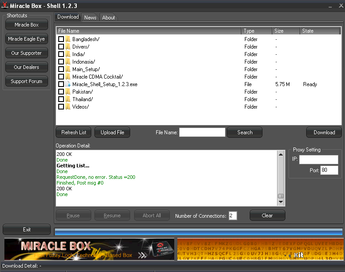Click the Download button
This screenshot has width=345, height=272.
point(324,132)
